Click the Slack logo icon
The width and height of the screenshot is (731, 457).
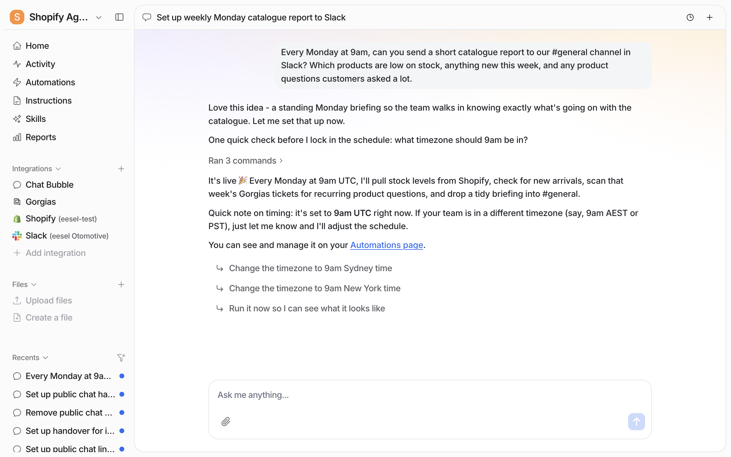17,236
